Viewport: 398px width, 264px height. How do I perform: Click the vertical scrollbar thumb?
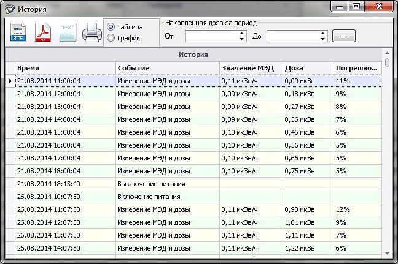(x=387, y=62)
